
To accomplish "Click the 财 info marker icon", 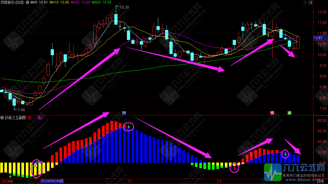I will coord(124,113).
